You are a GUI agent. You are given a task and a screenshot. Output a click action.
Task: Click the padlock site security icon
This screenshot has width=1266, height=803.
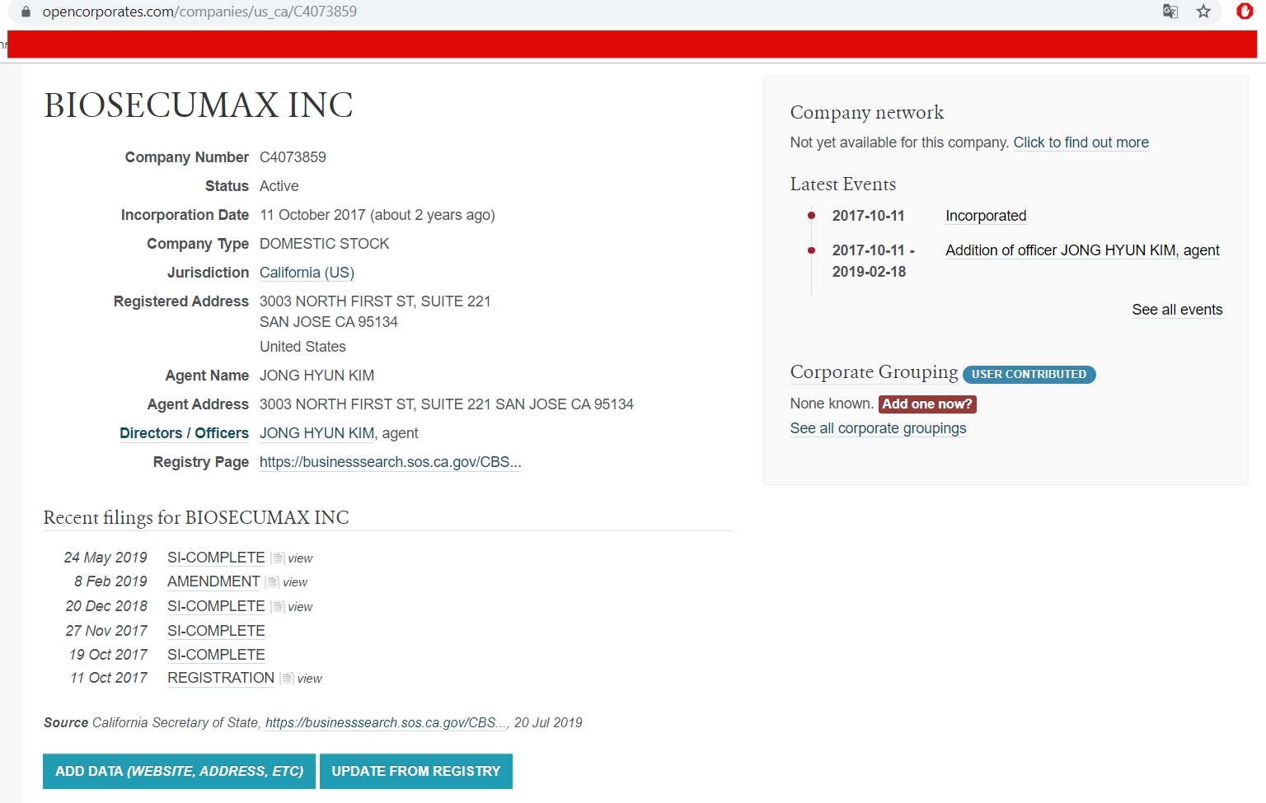[x=26, y=12]
